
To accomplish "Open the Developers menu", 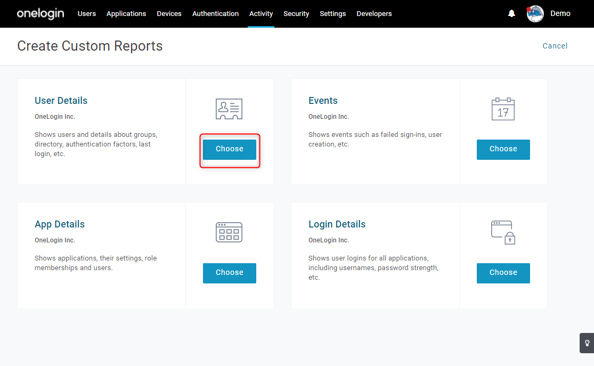I will pyautogui.click(x=374, y=14).
